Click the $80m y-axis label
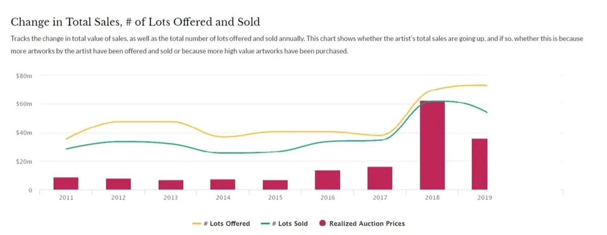The width and height of the screenshot is (607, 235). [x=25, y=76]
